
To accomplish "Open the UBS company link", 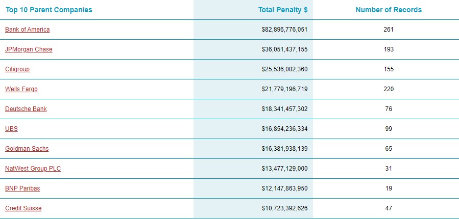I will point(11,129).
